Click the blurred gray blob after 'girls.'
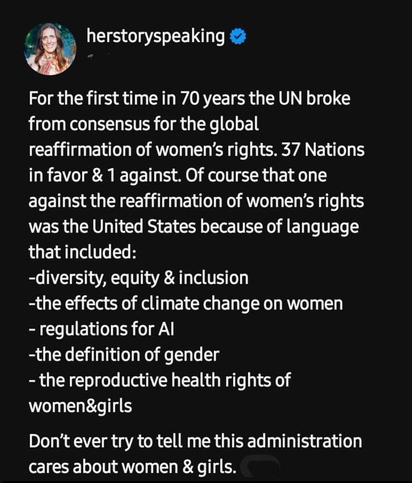 262,466
